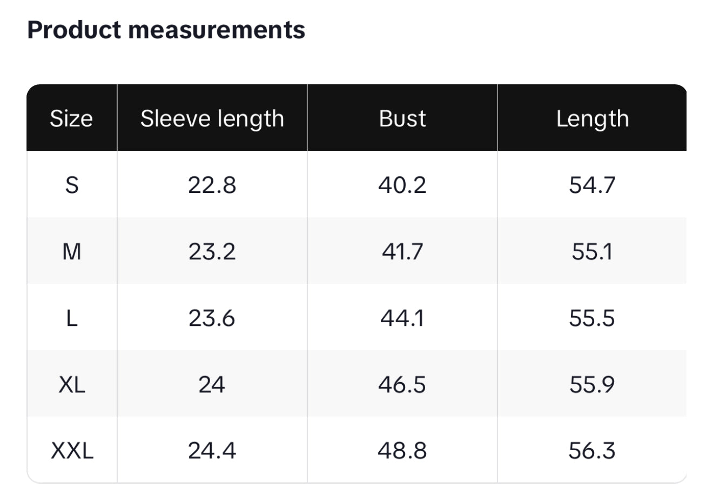This screenshot has height=501, width=713.
Task: Select the L size row label
Action: tap(72, 318)
